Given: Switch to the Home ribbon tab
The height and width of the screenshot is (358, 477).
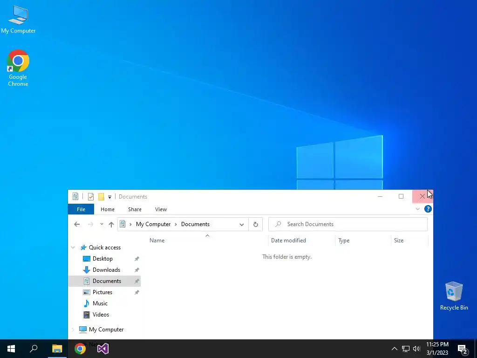Looking at the screenshot, I should click(108, 209).
